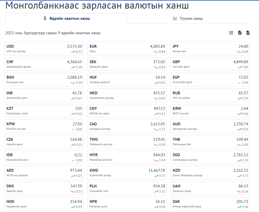Screen dimensions: 259x212
Task: Click the Болгарын лев label
Action: click(x=15, y=82)
